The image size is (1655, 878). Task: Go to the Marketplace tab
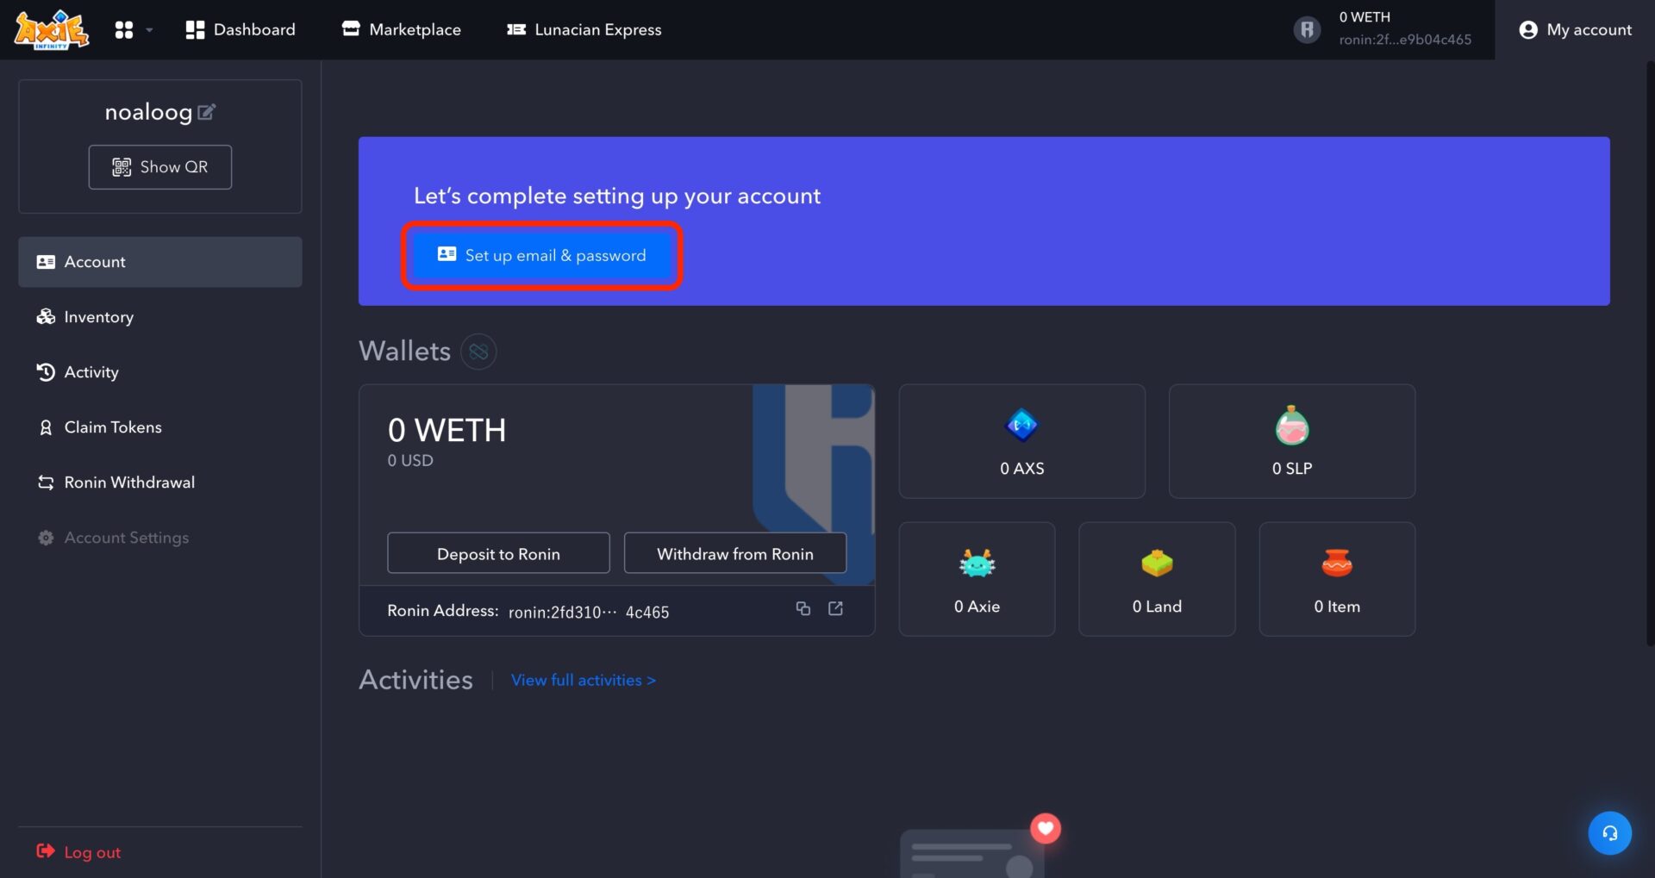(x=402, y=30)
